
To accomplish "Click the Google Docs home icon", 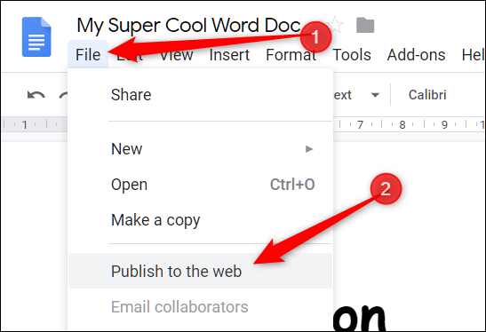I will [x=36, y=37].
